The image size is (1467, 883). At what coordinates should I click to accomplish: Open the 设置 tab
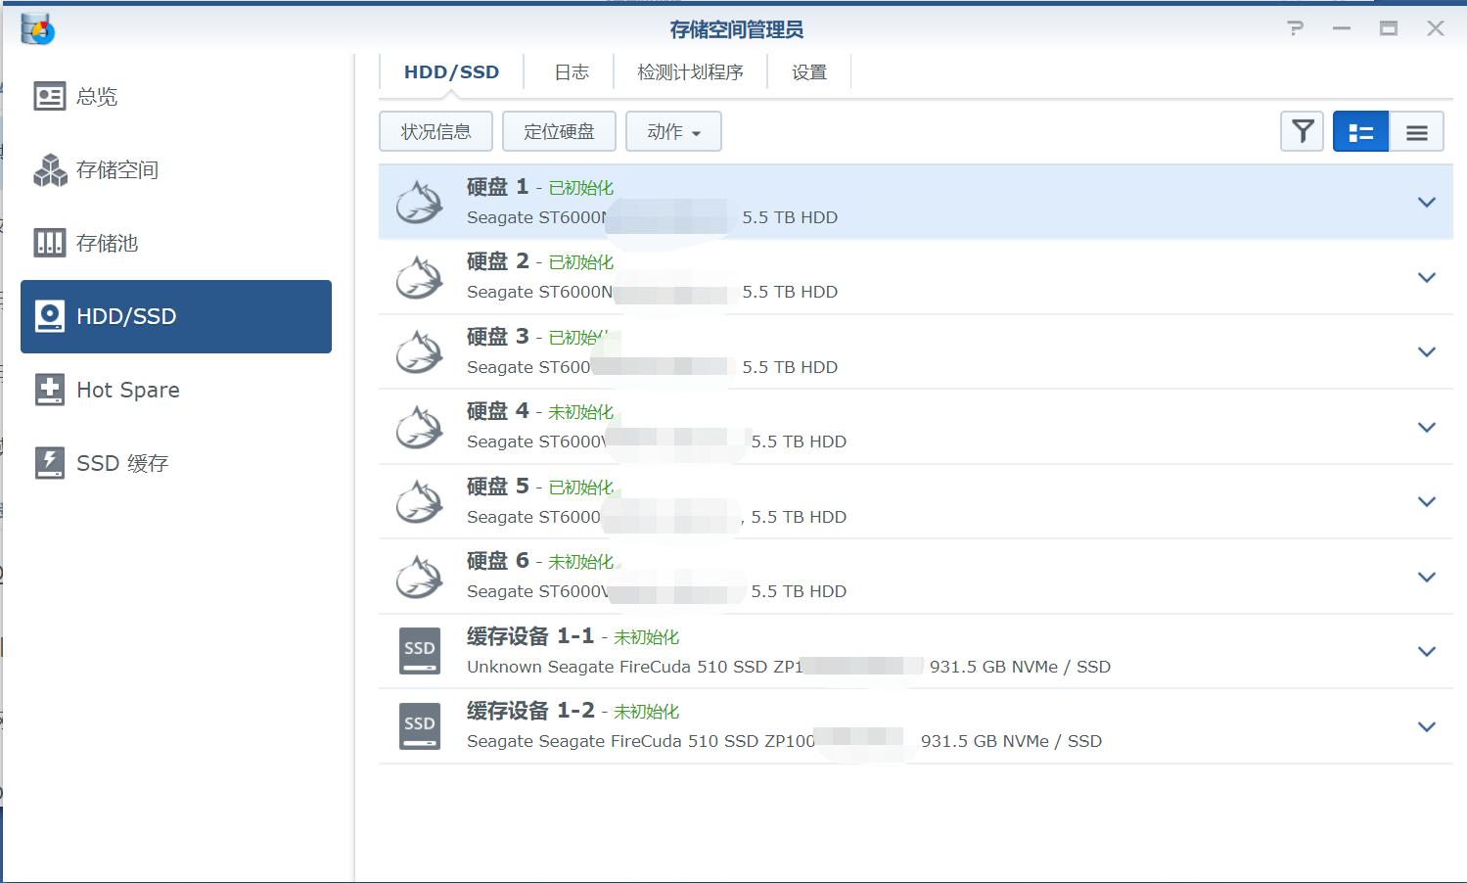(808, 70)
